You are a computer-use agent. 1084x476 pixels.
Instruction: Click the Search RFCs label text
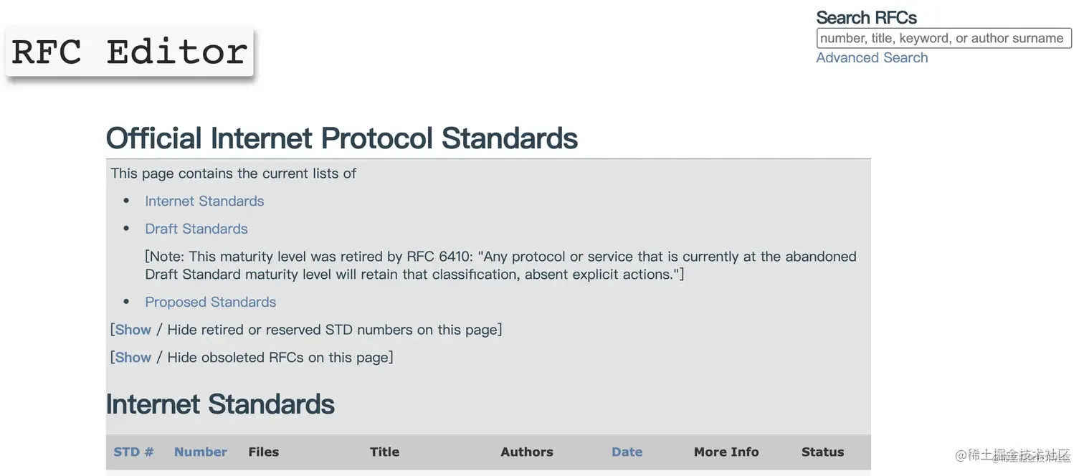coord(866,18)
